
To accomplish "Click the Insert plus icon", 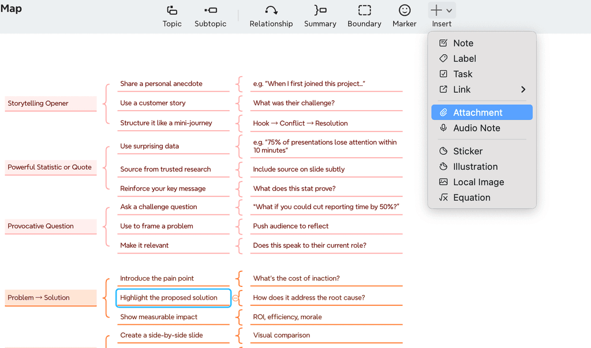I will pyautogui.click(x=437, y=10).
